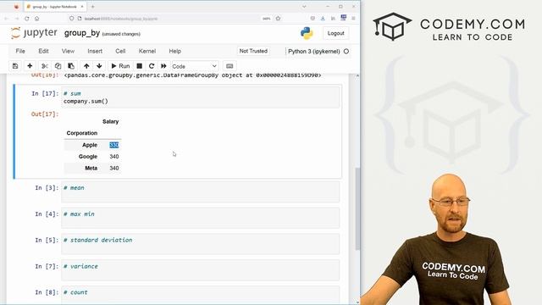Open the command palette keyboard icon
The image size is (542, 305).
[230, 66]
